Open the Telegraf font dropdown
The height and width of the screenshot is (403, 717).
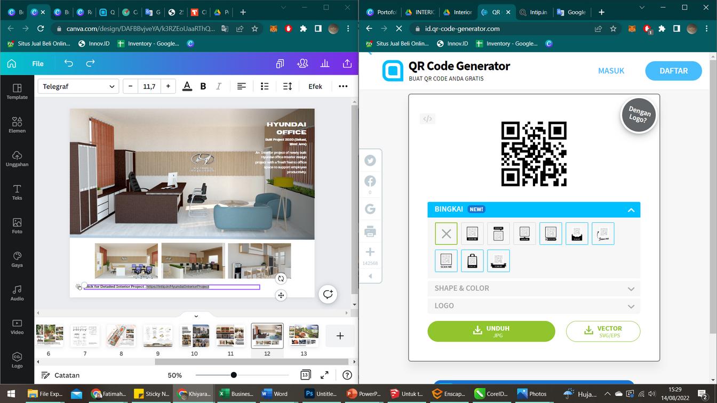(x=78, y=86)
